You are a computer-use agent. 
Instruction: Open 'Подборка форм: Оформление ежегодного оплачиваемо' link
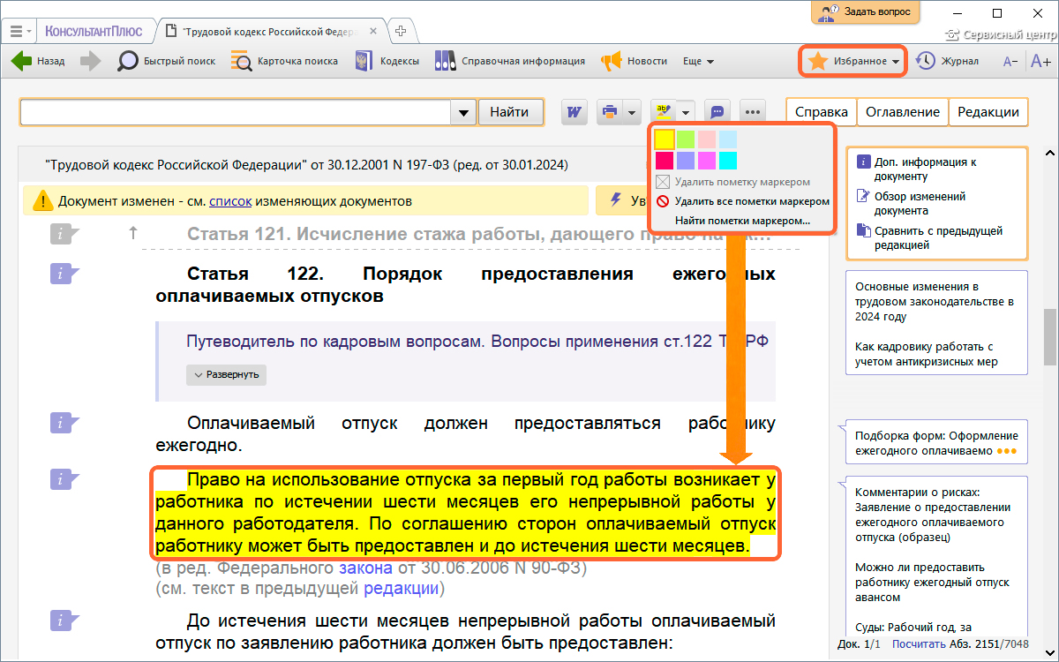click(x=936, y=443)
